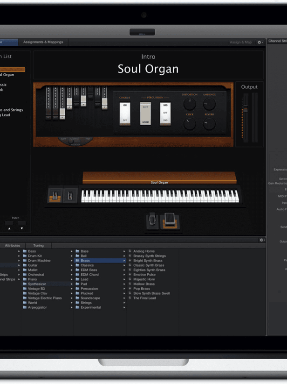Screen dimensions: 287x384
Task: Switch to Assignments & Mappings tab
Action: 43,42
